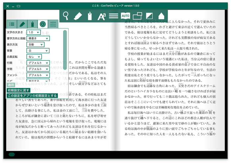Screen dimensions: 231x163
Task: Select the highlighter marker tool in top toolbar
Action: 78,16
